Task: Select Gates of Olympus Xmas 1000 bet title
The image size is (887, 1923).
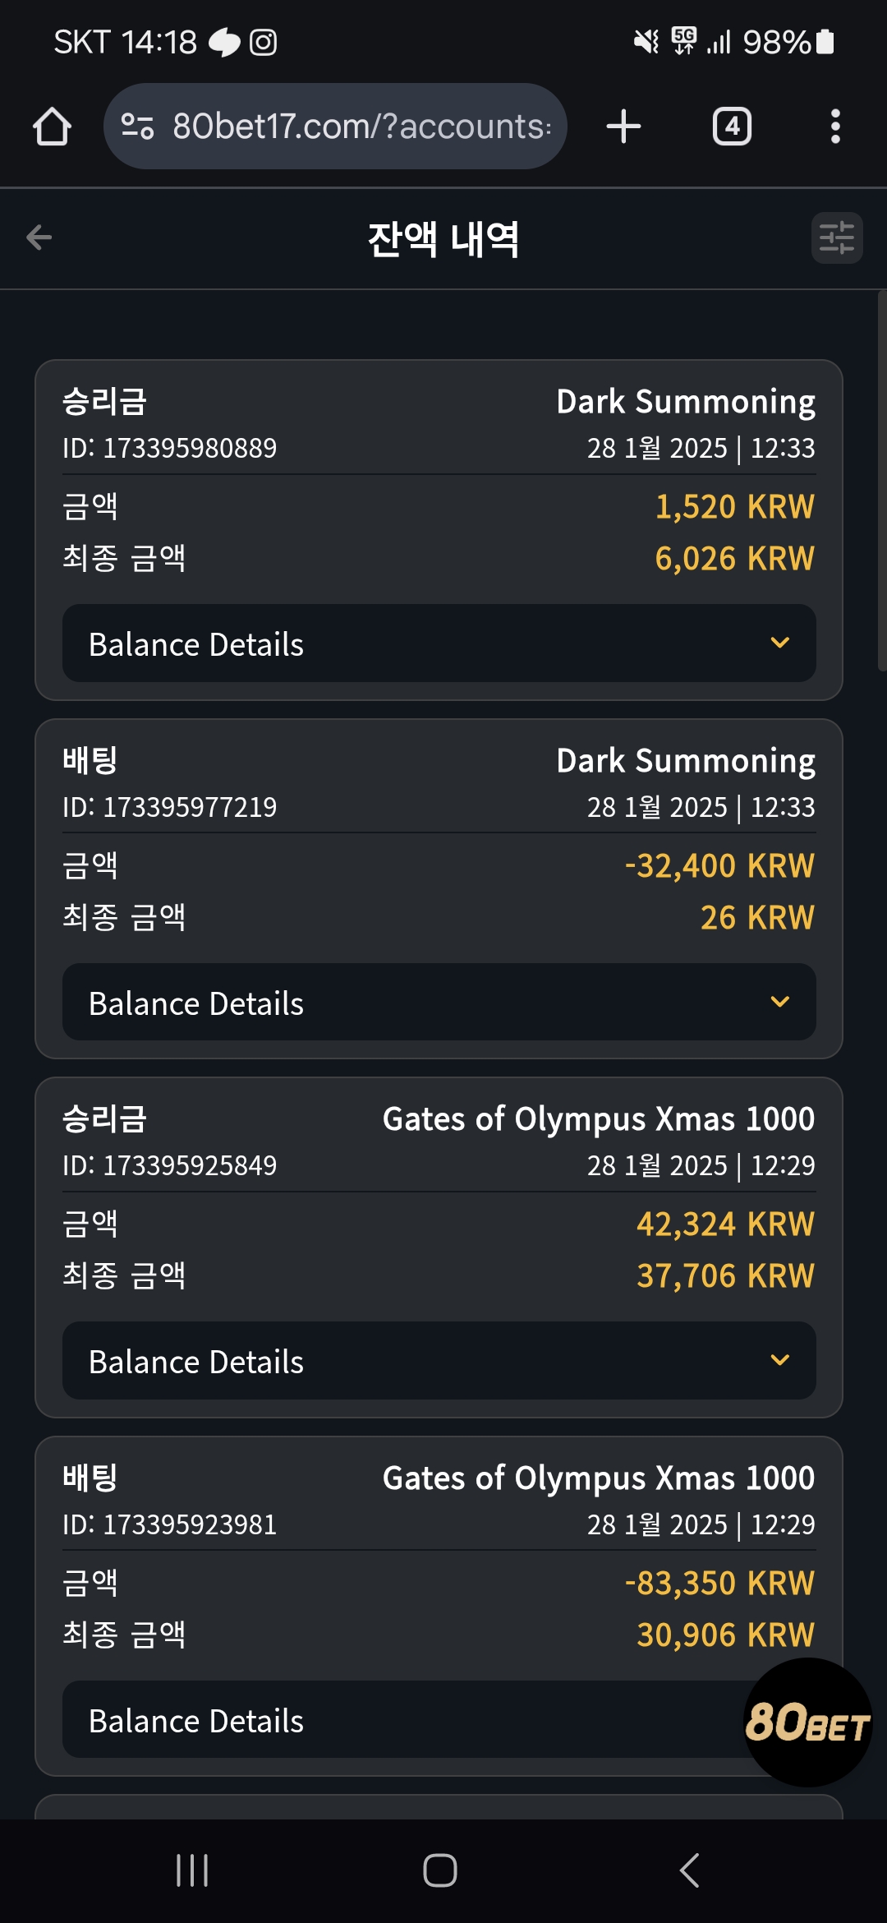Action: (x=599, y=1478)
